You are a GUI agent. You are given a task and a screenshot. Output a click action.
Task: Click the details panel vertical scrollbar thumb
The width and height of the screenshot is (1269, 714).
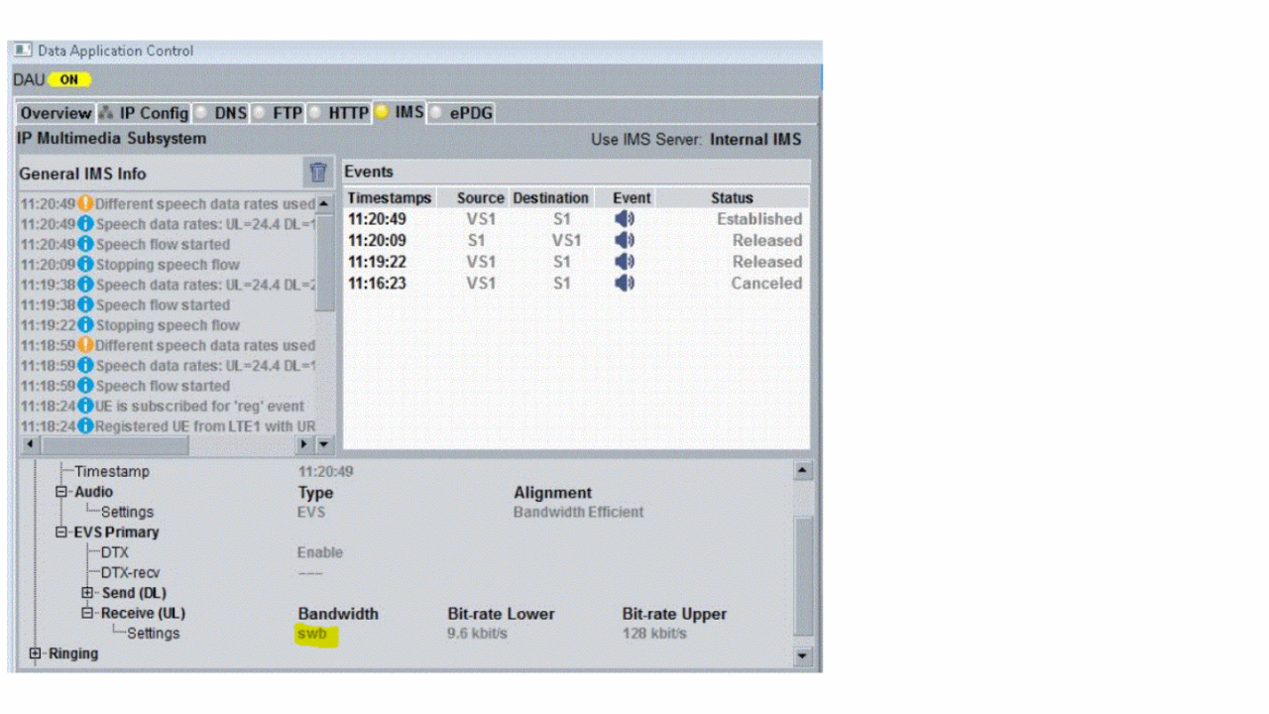pyautogui.click(x=803, y=575)
